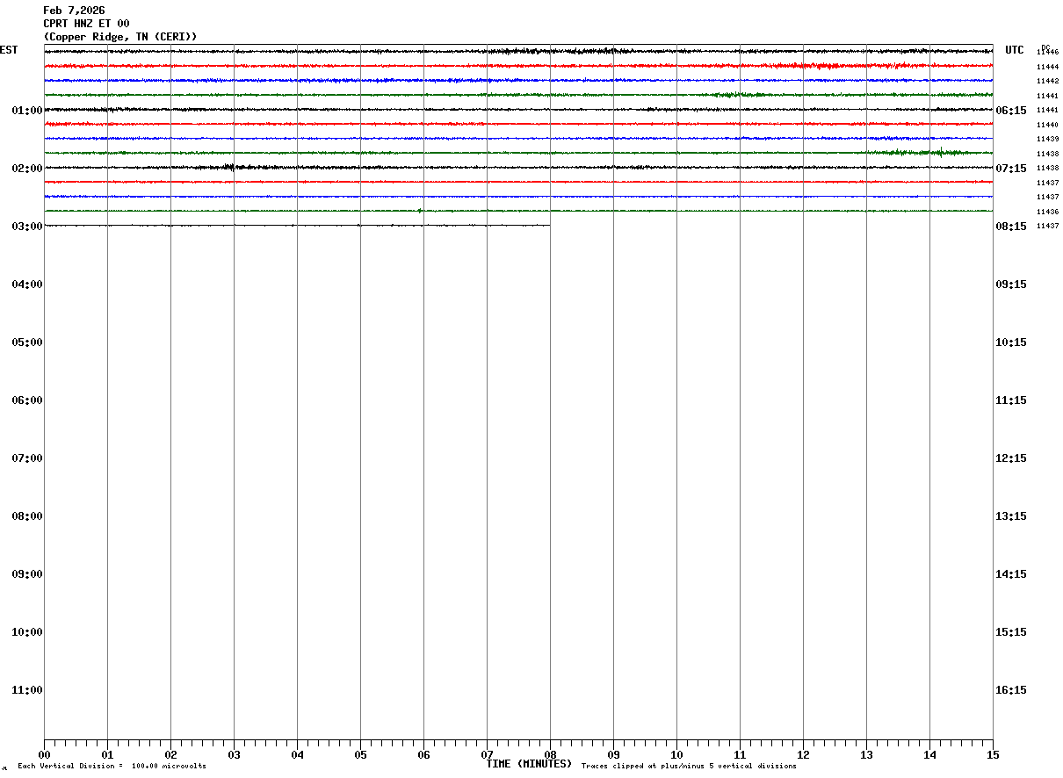Click the DC value 11444
Viewport: 1063px width, 778px height.
(x=1047, y=67)
